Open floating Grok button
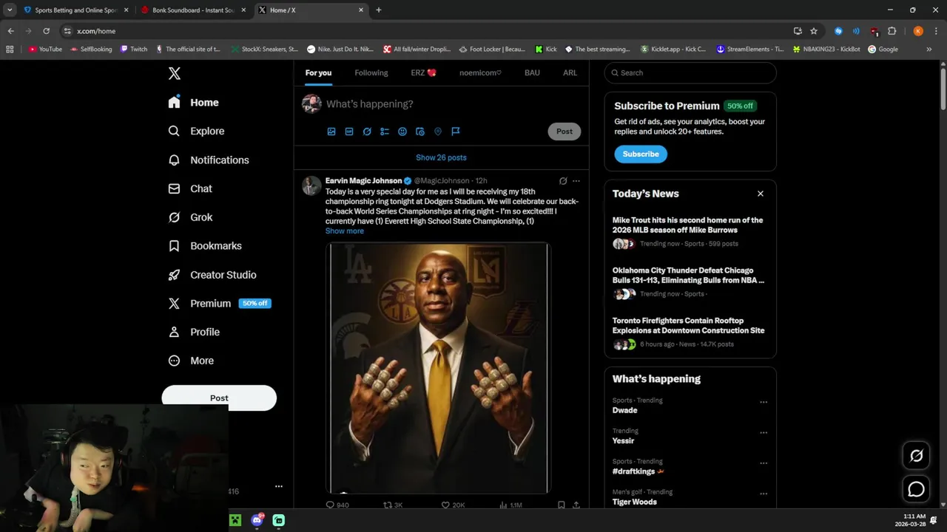The image size is (947, 532). point(916,456)
